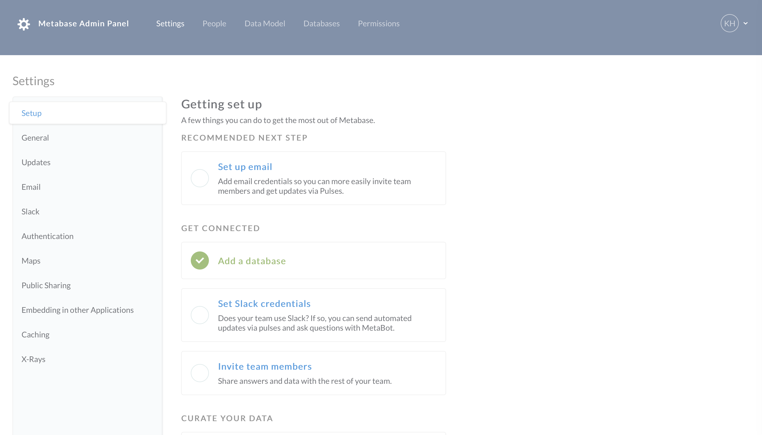Screen dimensions: 762x435
Task: Click the KH user avatar
Action: tap(729, 23)
